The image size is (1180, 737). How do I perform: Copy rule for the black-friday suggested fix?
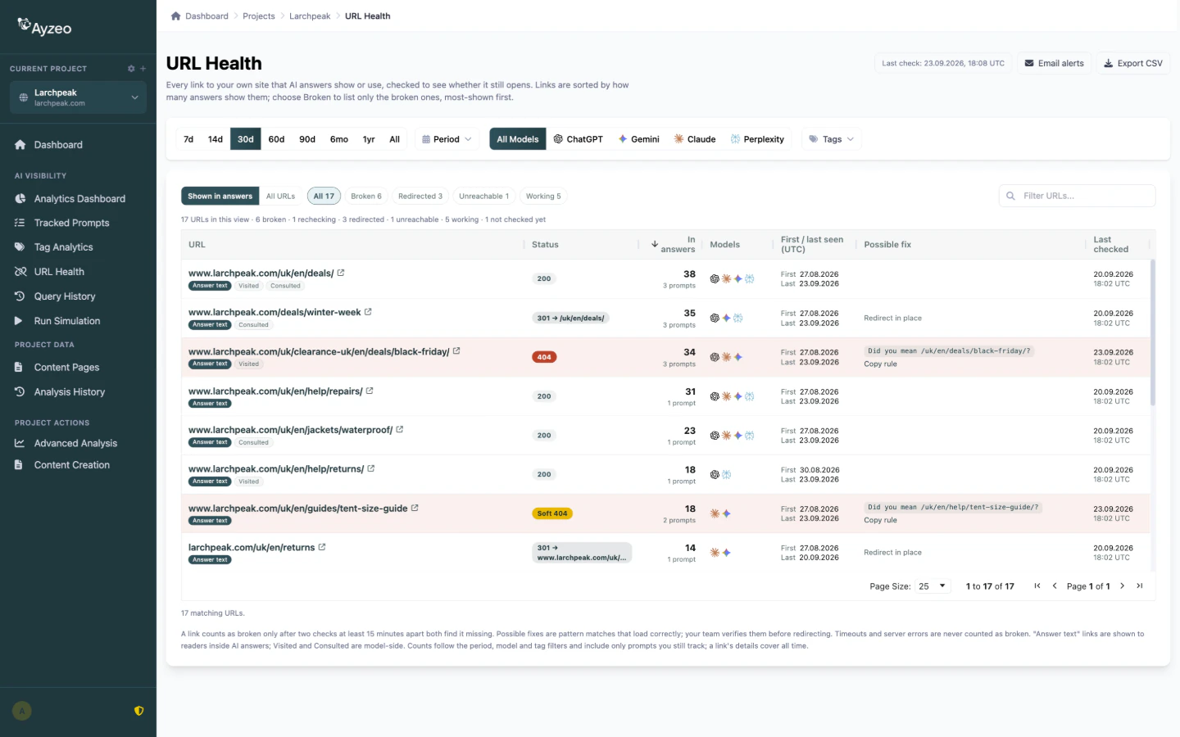(x=880, y=364)
